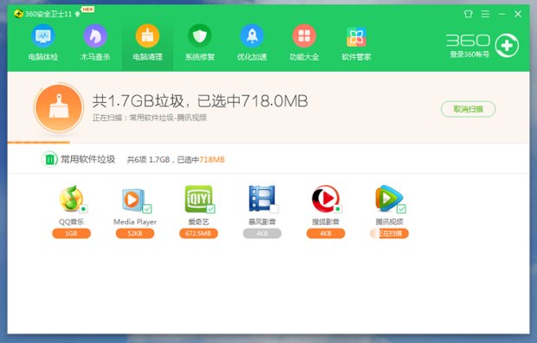Click the Media Player name label
The width and height of the screenshot is (537, 343).
[135, 222]
